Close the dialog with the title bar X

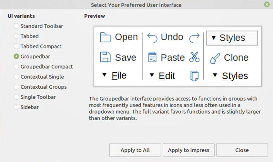267,5
